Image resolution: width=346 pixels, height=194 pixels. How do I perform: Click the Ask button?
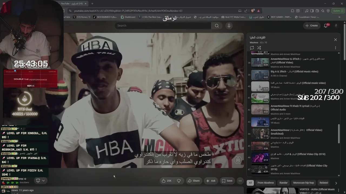click(x=211, y=181)
